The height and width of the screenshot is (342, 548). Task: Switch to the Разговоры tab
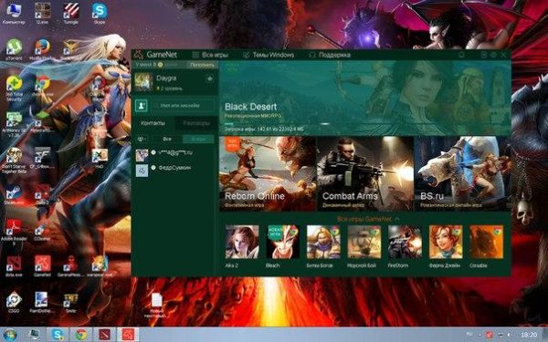pos(196,123)
